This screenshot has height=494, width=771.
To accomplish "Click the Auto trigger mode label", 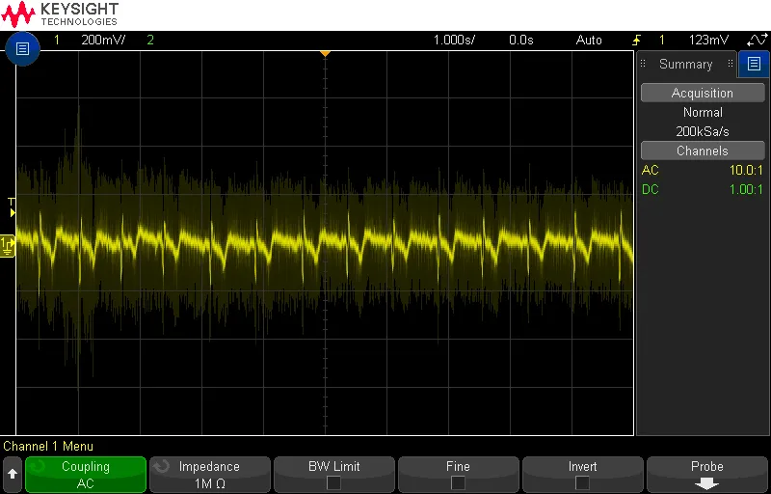I will (x=589, y=41).
